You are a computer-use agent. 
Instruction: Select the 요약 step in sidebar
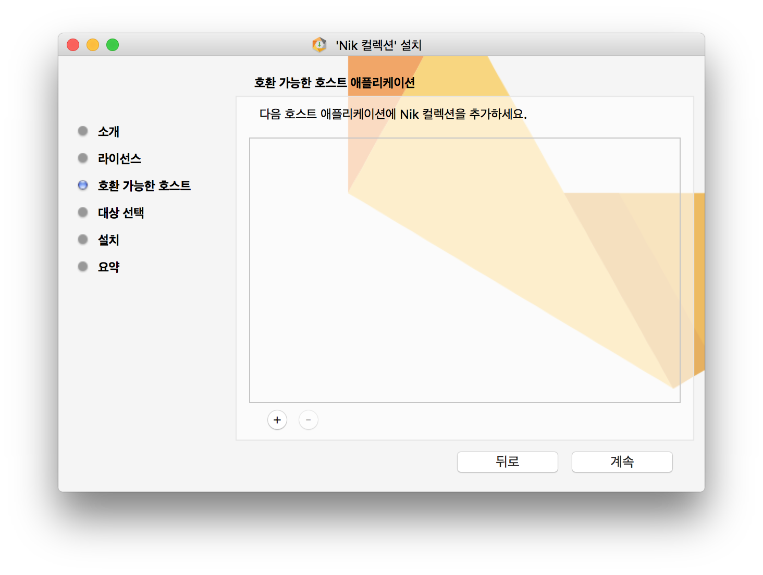tap(108, 267)
